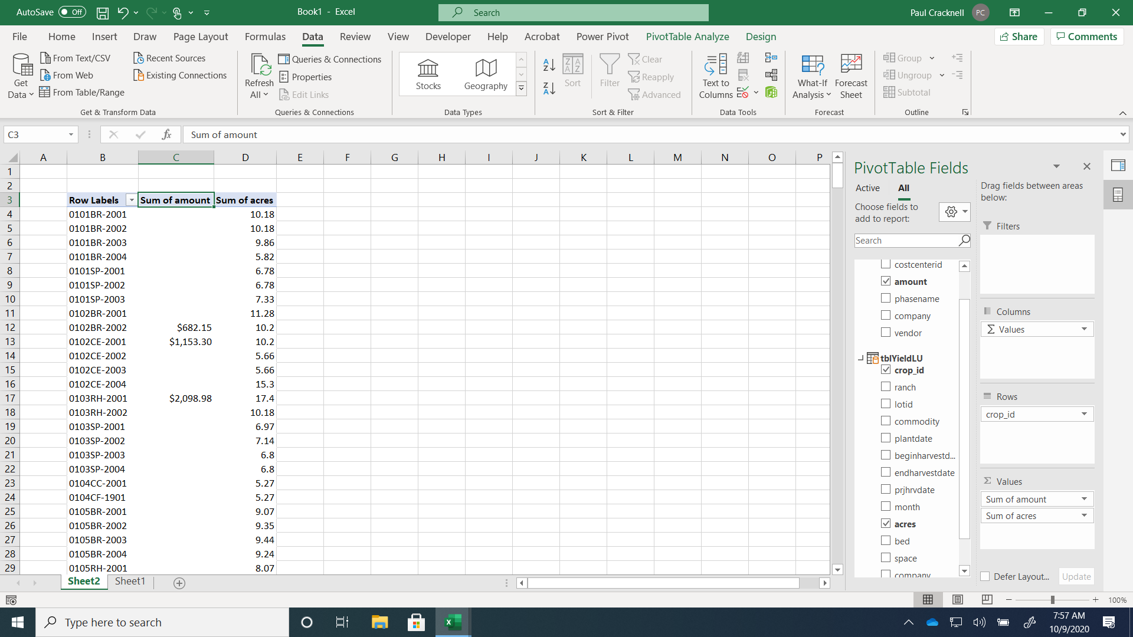Open the Row Labels filter dropdown

(132, 201)
